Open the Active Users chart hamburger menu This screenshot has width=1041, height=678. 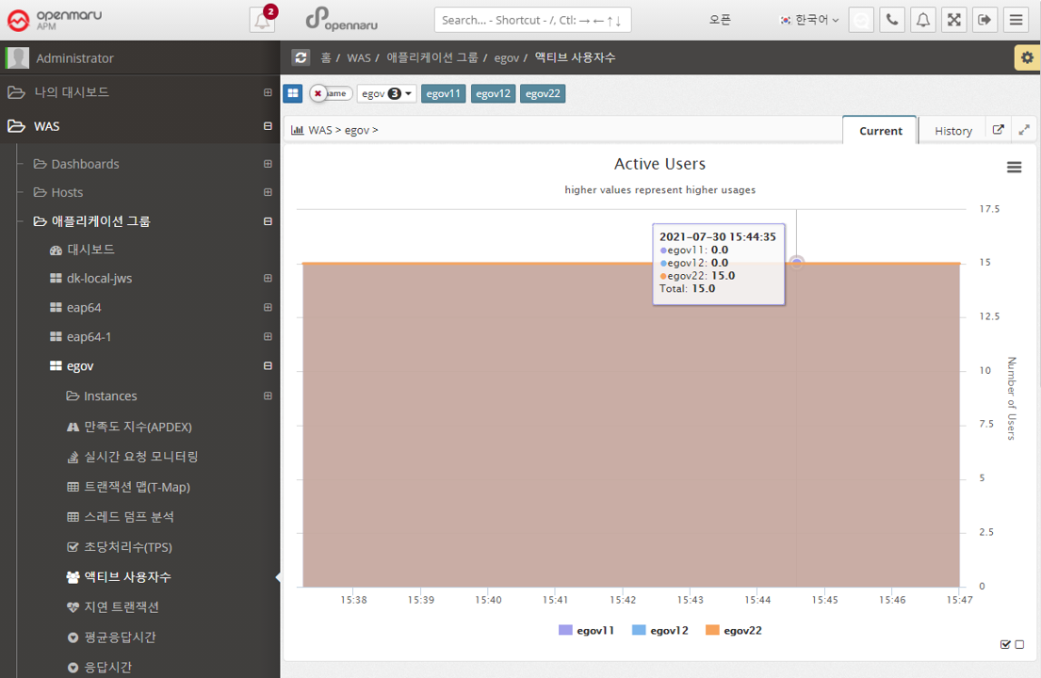pos(1014,168)
